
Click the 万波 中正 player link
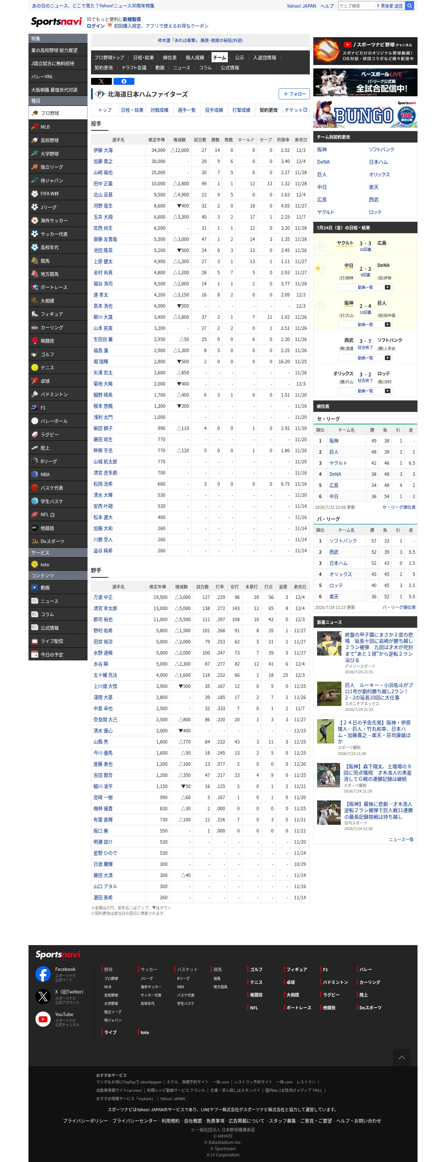point(103,597)
